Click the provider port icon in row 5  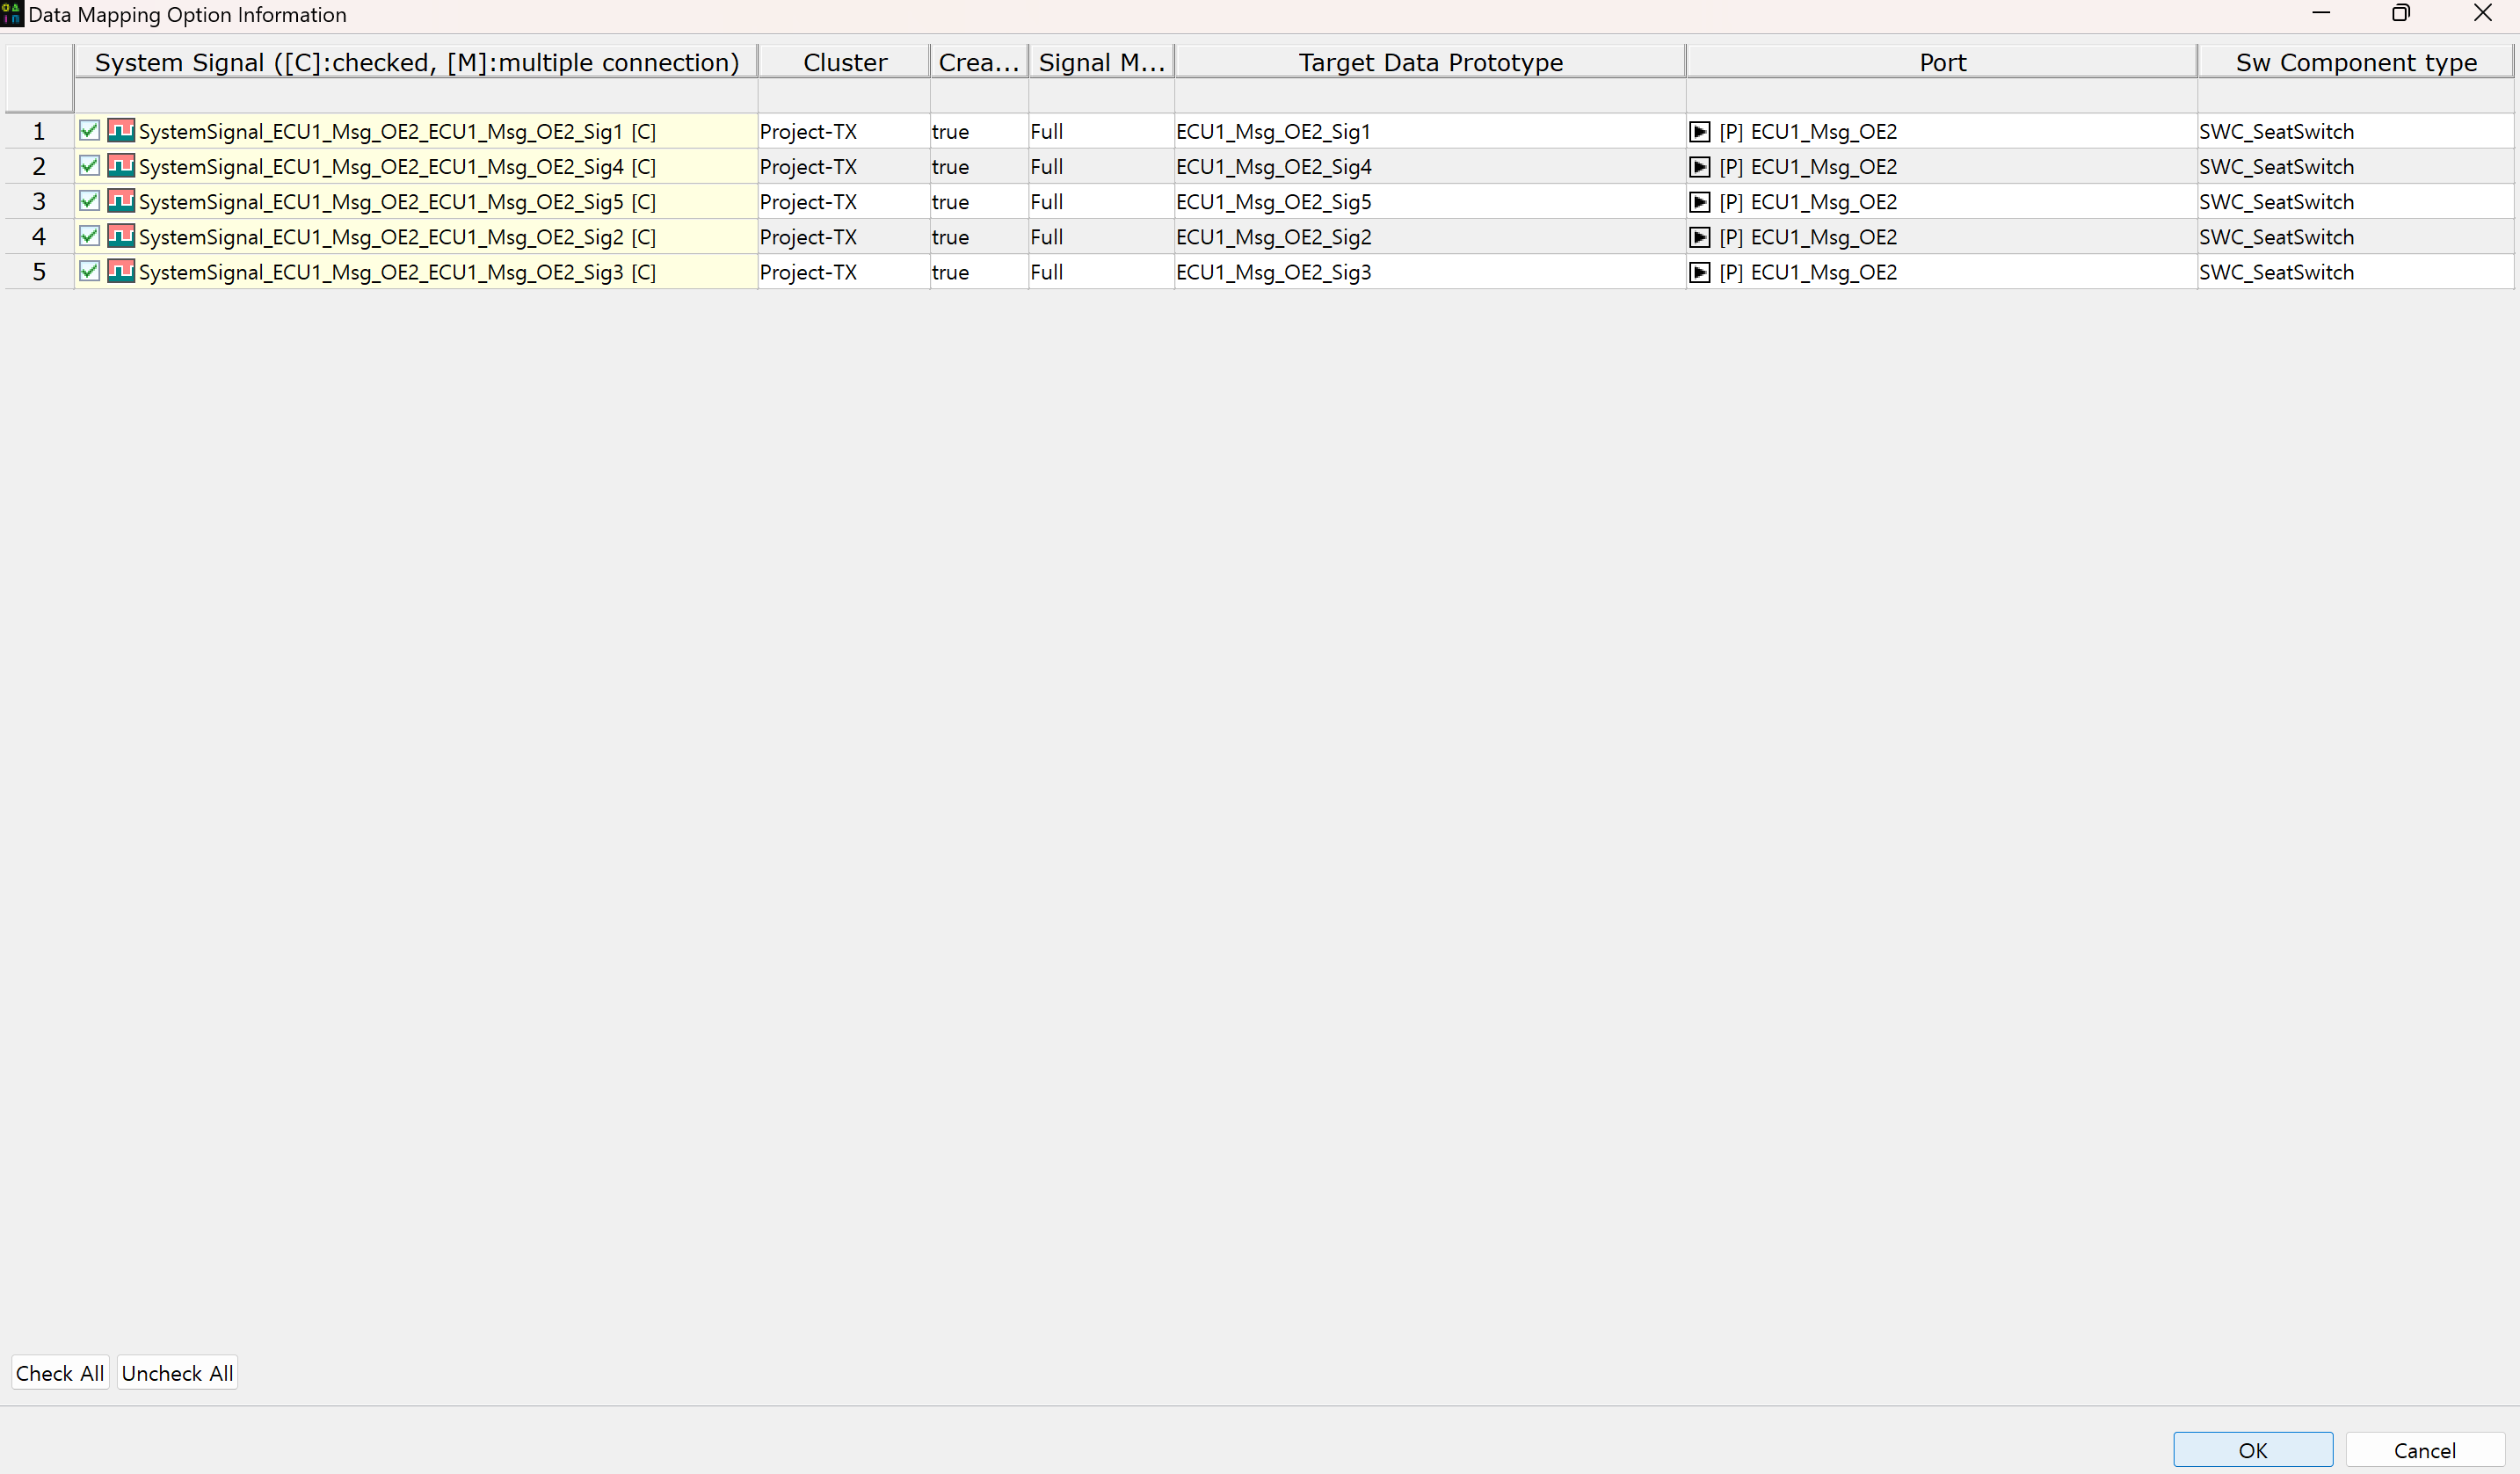pyautogui.click(x=1700, y=271)
